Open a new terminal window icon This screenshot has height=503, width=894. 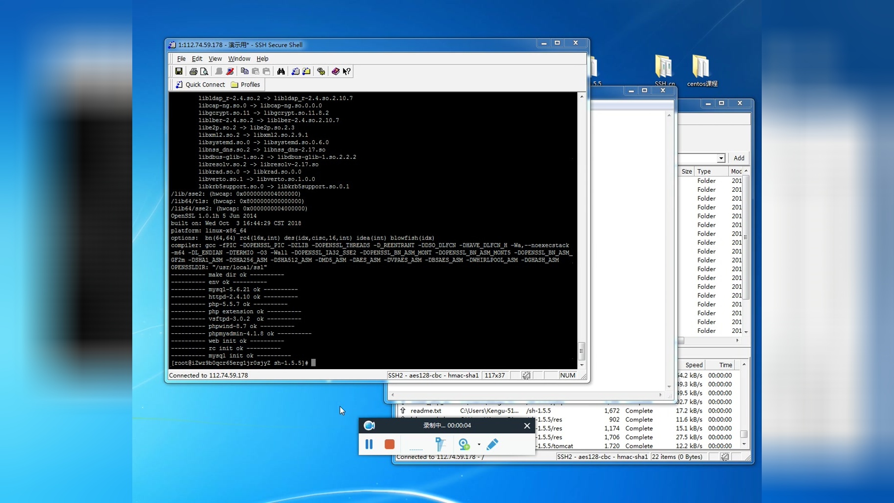click(296, 71)
